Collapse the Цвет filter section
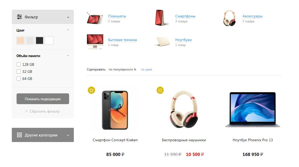 (x=68, y=30)
